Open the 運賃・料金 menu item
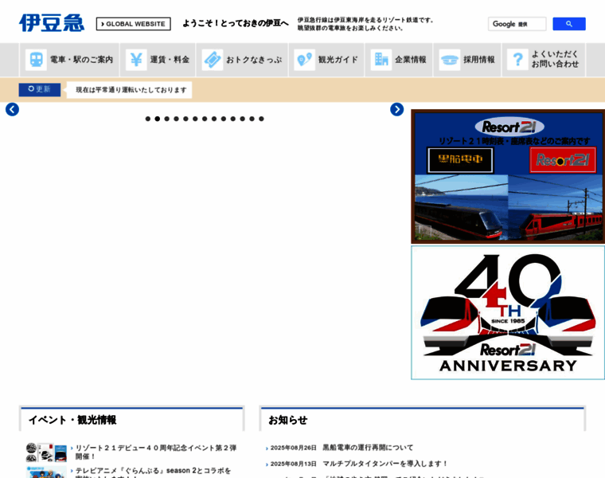The image size is (605, 478). coord(158,60)
